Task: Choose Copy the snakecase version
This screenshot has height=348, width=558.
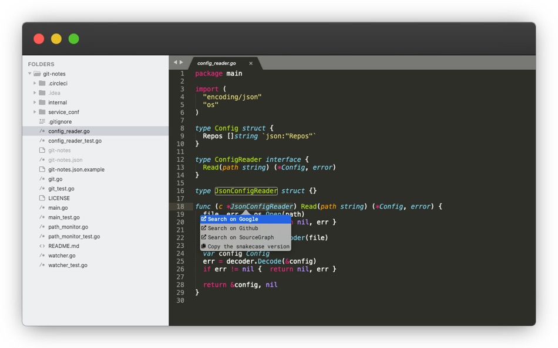Action: click(x=246, y=247)
